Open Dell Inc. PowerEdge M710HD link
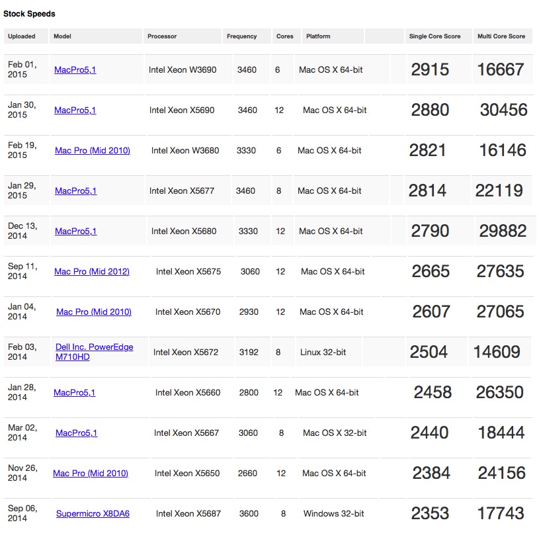The width and height of the screenshot is (539, 547). [x=94, y=352]
